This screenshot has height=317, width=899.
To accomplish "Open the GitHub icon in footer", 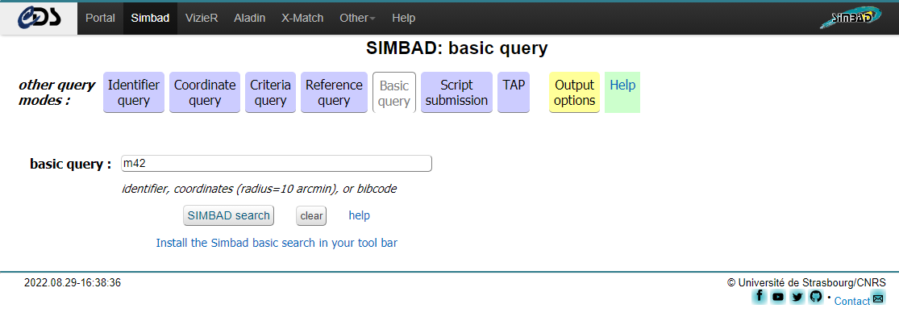I will tap(815, 296).
